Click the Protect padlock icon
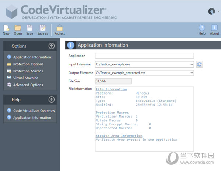The image size is (221, 171). (x=59, y=28)
